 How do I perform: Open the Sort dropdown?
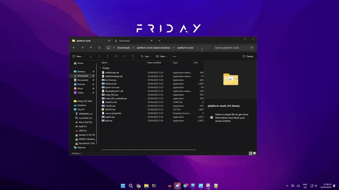[145, 56]
